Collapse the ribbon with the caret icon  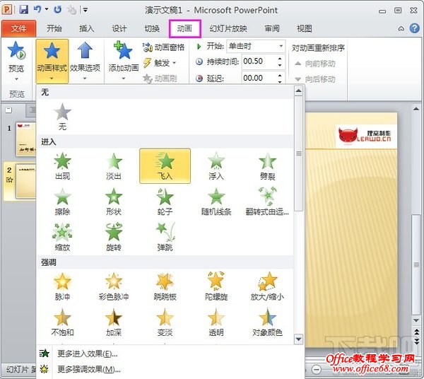click(x=401, y=28)
